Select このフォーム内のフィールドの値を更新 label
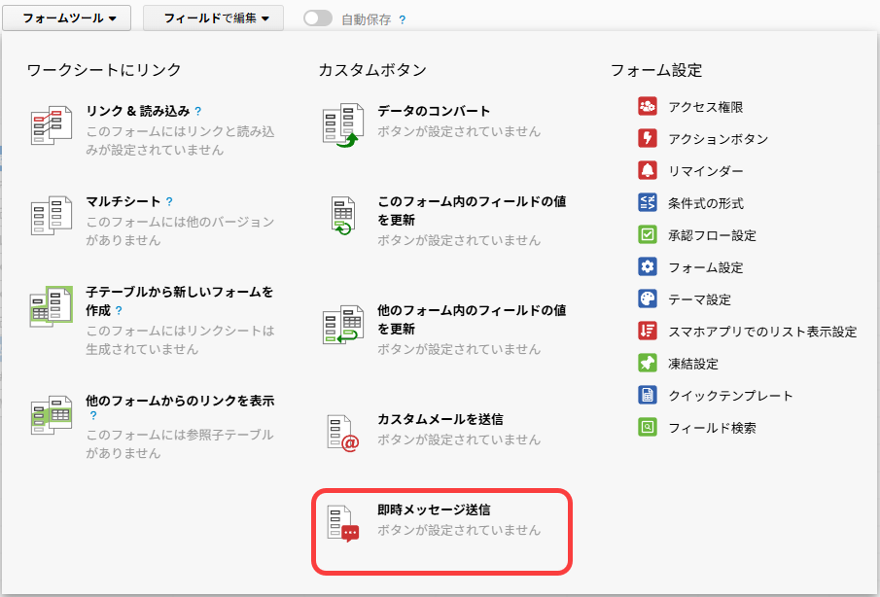This screenshot has height=597, width=880. [x=472, y=210]
